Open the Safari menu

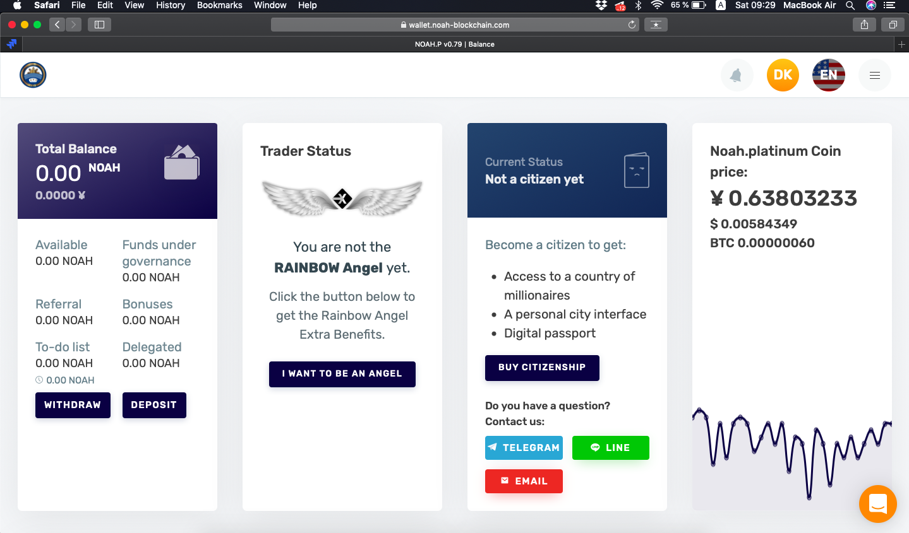click(47, 5)
